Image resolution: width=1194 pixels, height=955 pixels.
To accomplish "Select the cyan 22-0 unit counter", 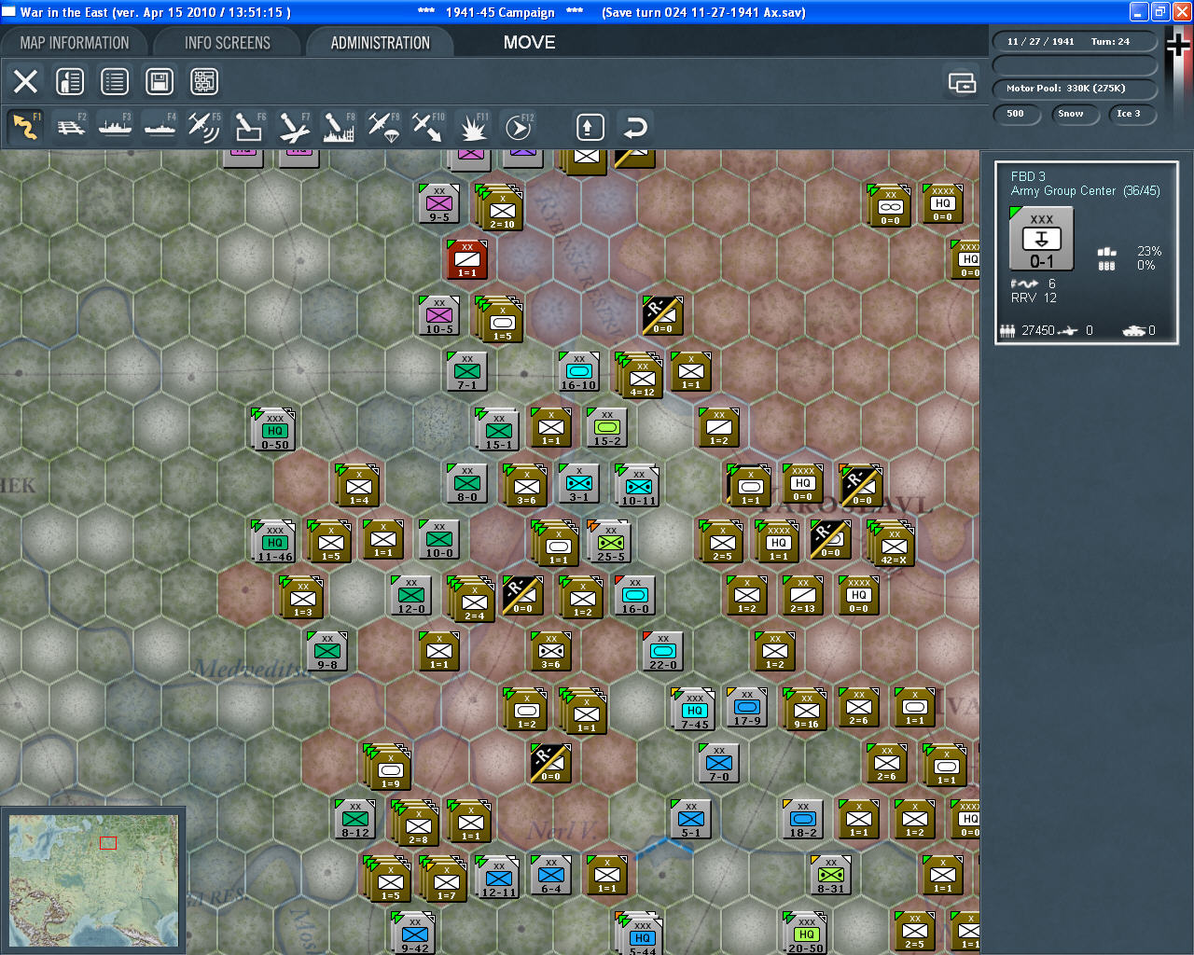I will click(x=663, y=651).
